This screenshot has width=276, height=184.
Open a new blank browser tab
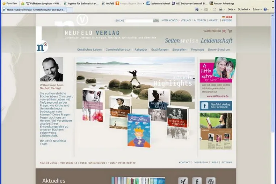[x=70, y=10]
